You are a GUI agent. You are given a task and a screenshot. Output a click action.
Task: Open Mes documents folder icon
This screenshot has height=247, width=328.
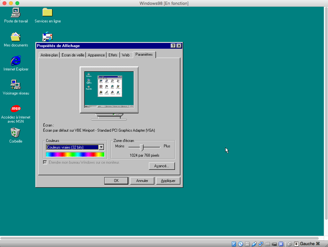(16, 37)
